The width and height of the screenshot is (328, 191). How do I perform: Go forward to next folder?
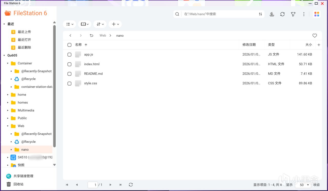81,36
